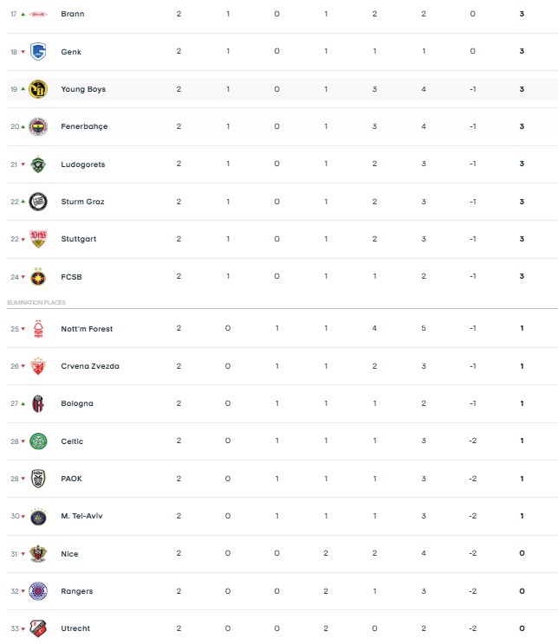Click the Brann club crest icon
Image resolution: width=558 pixels, height=644 pixels.
coord(38,15)
